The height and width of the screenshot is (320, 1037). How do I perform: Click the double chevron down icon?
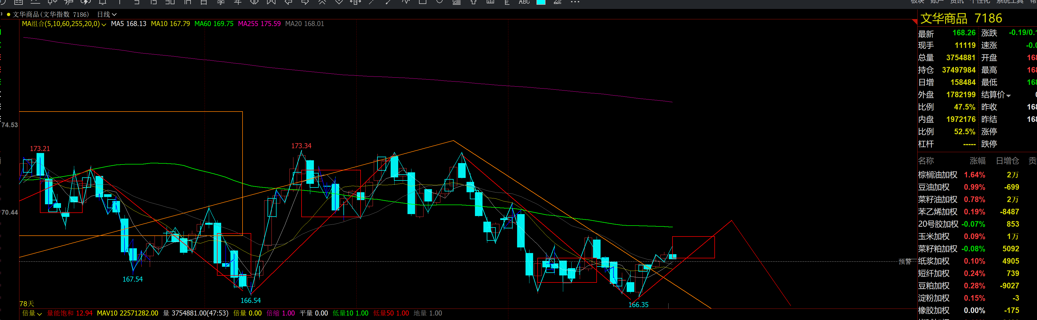click(339, 2)
